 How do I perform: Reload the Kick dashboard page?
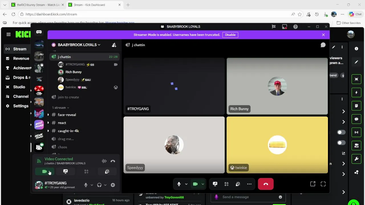tap(13, 14)
